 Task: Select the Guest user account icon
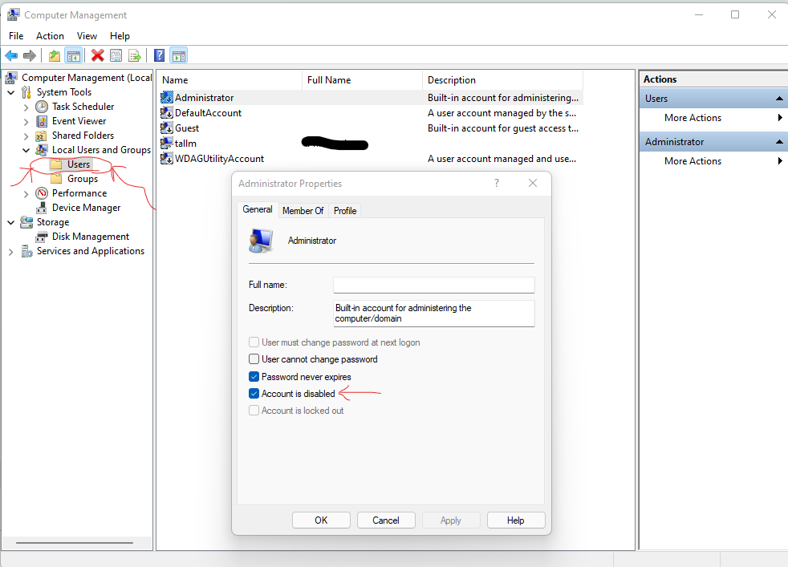(167, 128)
